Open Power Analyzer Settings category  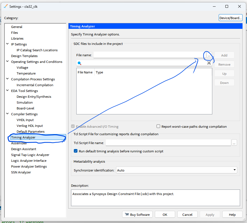point(29,166)
